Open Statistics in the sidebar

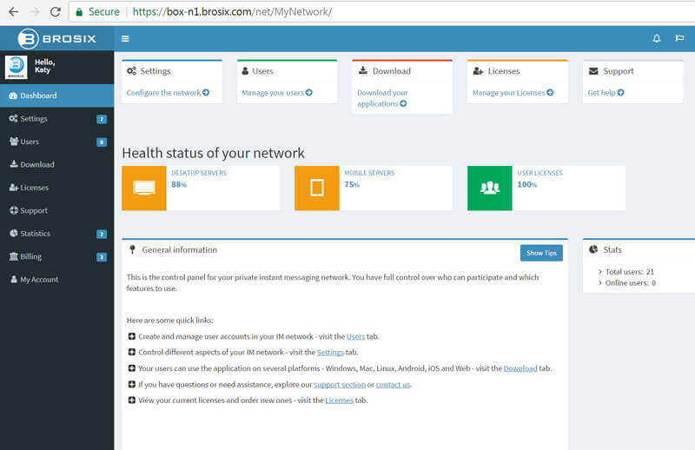tap(56, 233)
